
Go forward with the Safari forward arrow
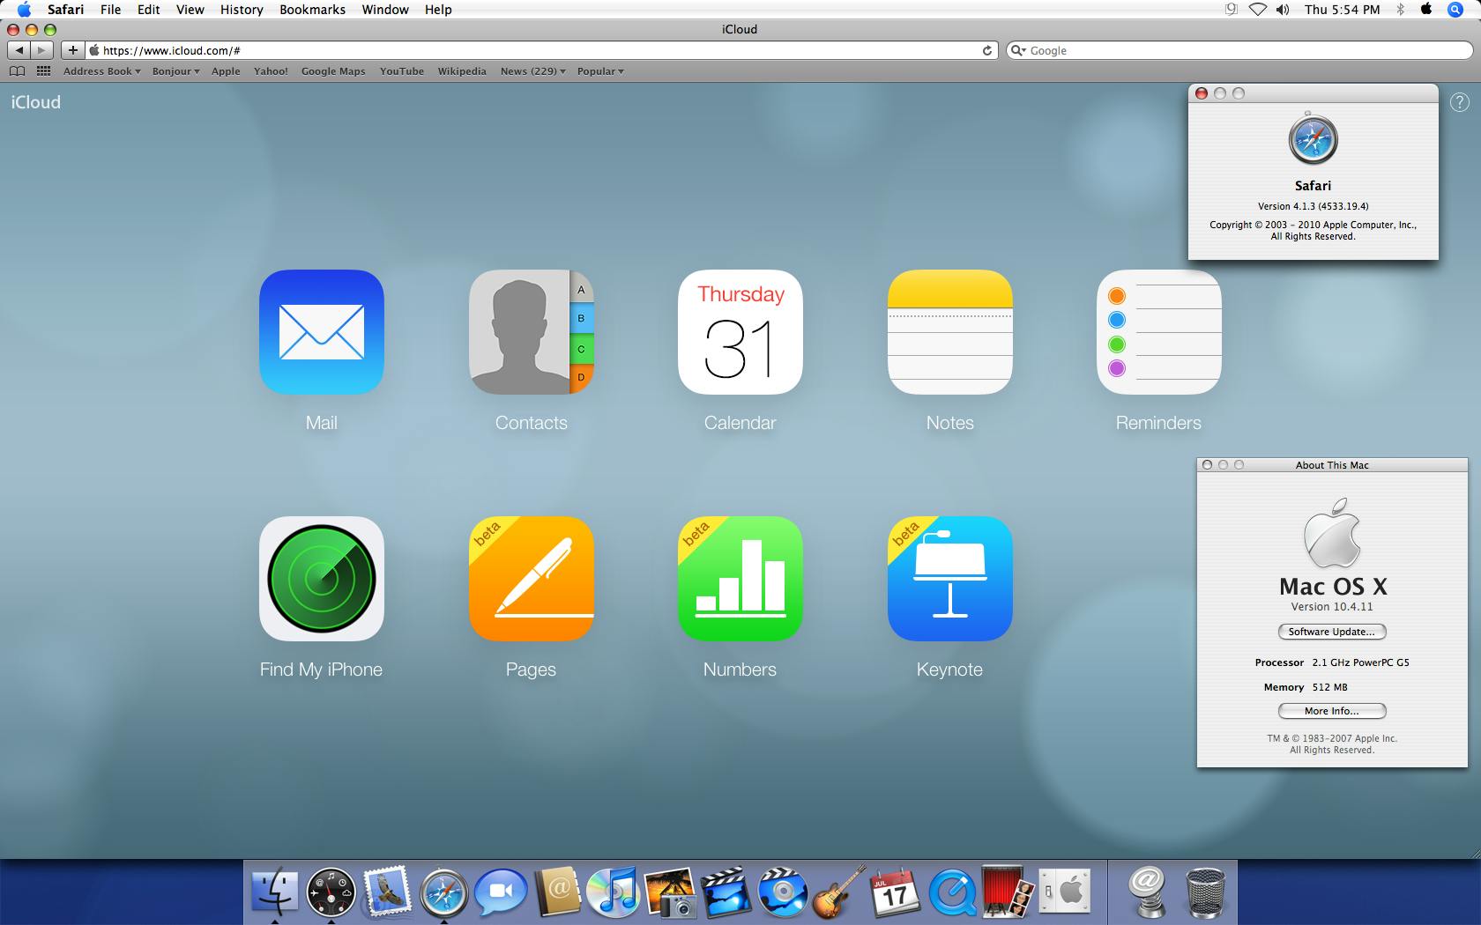41,50
